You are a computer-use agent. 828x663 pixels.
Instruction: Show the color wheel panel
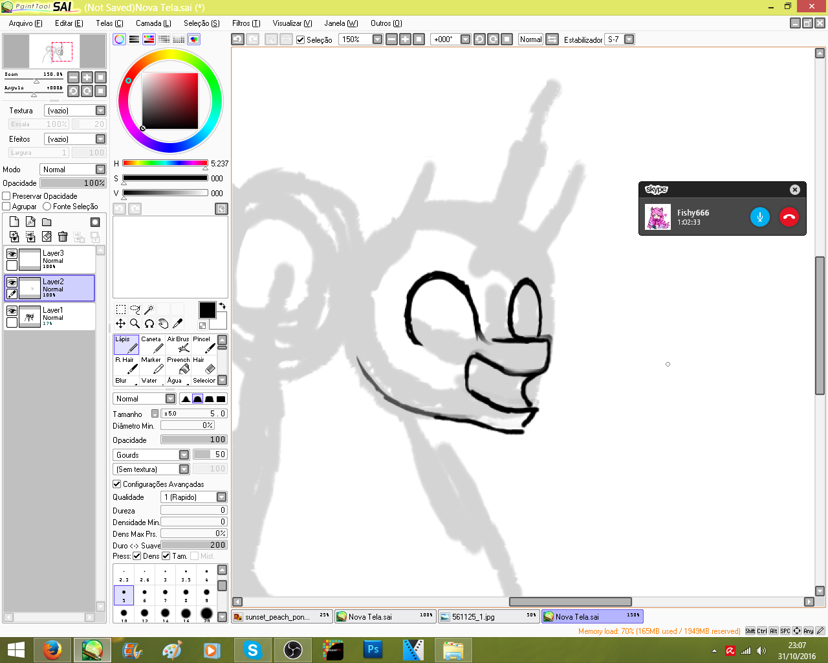click(x=120, y=39)
